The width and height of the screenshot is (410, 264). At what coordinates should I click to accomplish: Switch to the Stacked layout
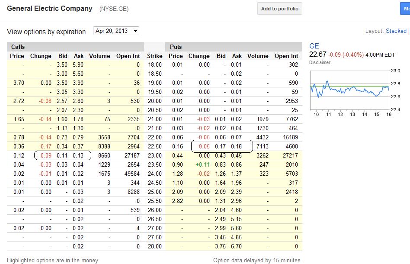click(396, 31)
